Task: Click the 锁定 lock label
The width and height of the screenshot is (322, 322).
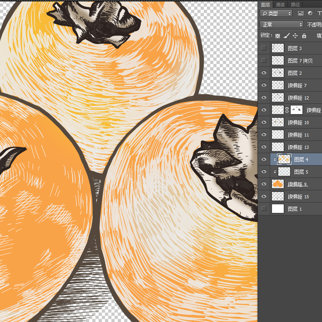Action: coord(266,35)
